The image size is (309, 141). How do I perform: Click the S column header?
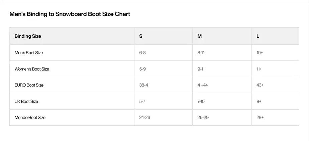click(x=164, y=36)
